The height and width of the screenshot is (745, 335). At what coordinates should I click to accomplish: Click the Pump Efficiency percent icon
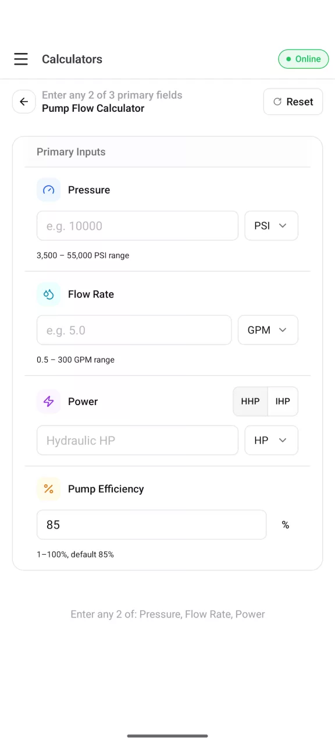(49, 489)
